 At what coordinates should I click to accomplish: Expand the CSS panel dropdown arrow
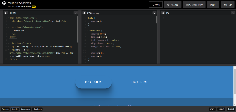tap(154, 13)
